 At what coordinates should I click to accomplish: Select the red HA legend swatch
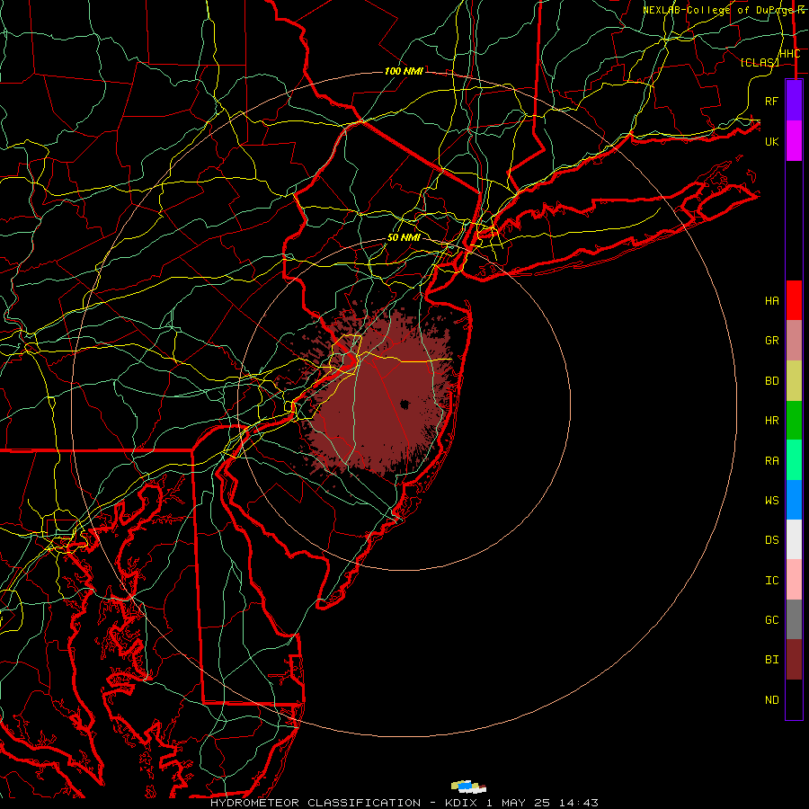click(x=794, y=300)
